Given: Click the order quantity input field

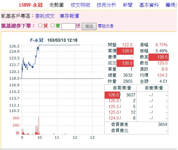Looking at the screenshot, I should coord(68,26).
